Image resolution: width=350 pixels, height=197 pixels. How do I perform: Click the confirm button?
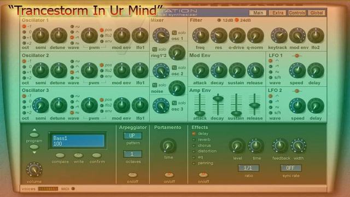(x=97, y=155)
